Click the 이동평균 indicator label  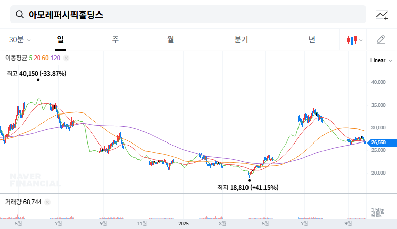(x=16, y=58)
